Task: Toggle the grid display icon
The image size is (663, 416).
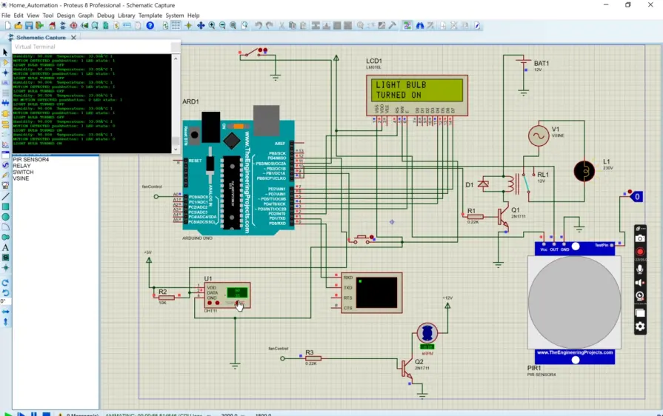Action: 176,26
